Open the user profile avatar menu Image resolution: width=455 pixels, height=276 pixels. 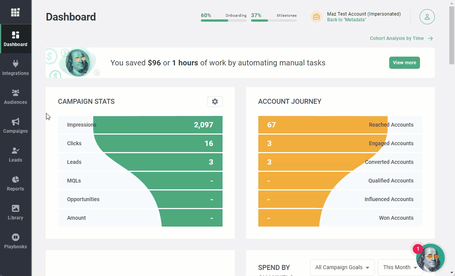click(x=427, y=17)
